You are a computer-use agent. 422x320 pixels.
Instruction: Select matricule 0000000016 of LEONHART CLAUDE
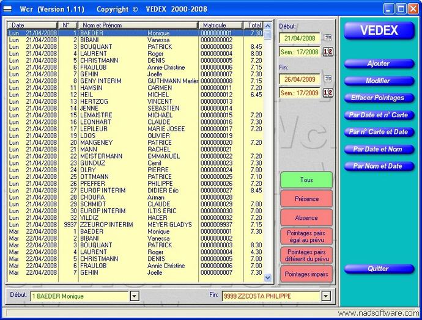217,122
